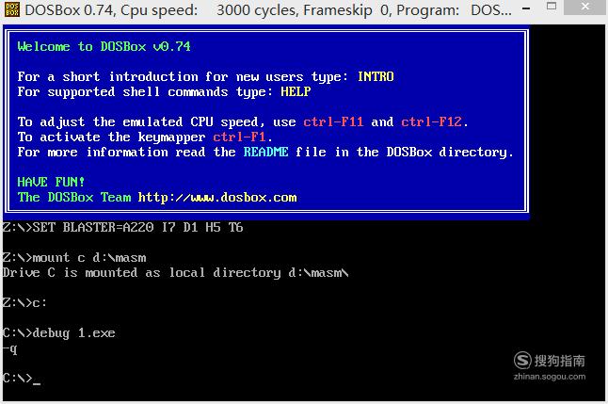Close the DOSBox window
608x404 pixels.
coord(585,7)
